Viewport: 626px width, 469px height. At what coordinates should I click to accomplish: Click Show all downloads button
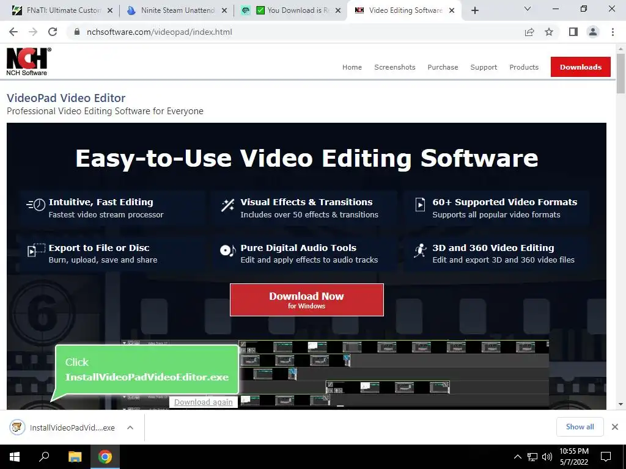[x=580, y=427]
